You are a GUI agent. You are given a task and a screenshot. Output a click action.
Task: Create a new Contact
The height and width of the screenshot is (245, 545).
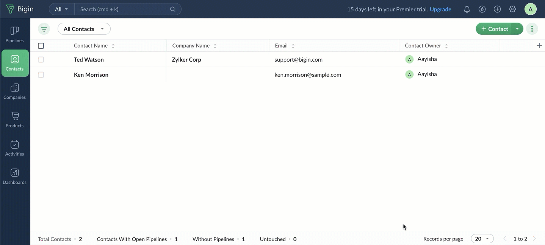coord(494,29)
